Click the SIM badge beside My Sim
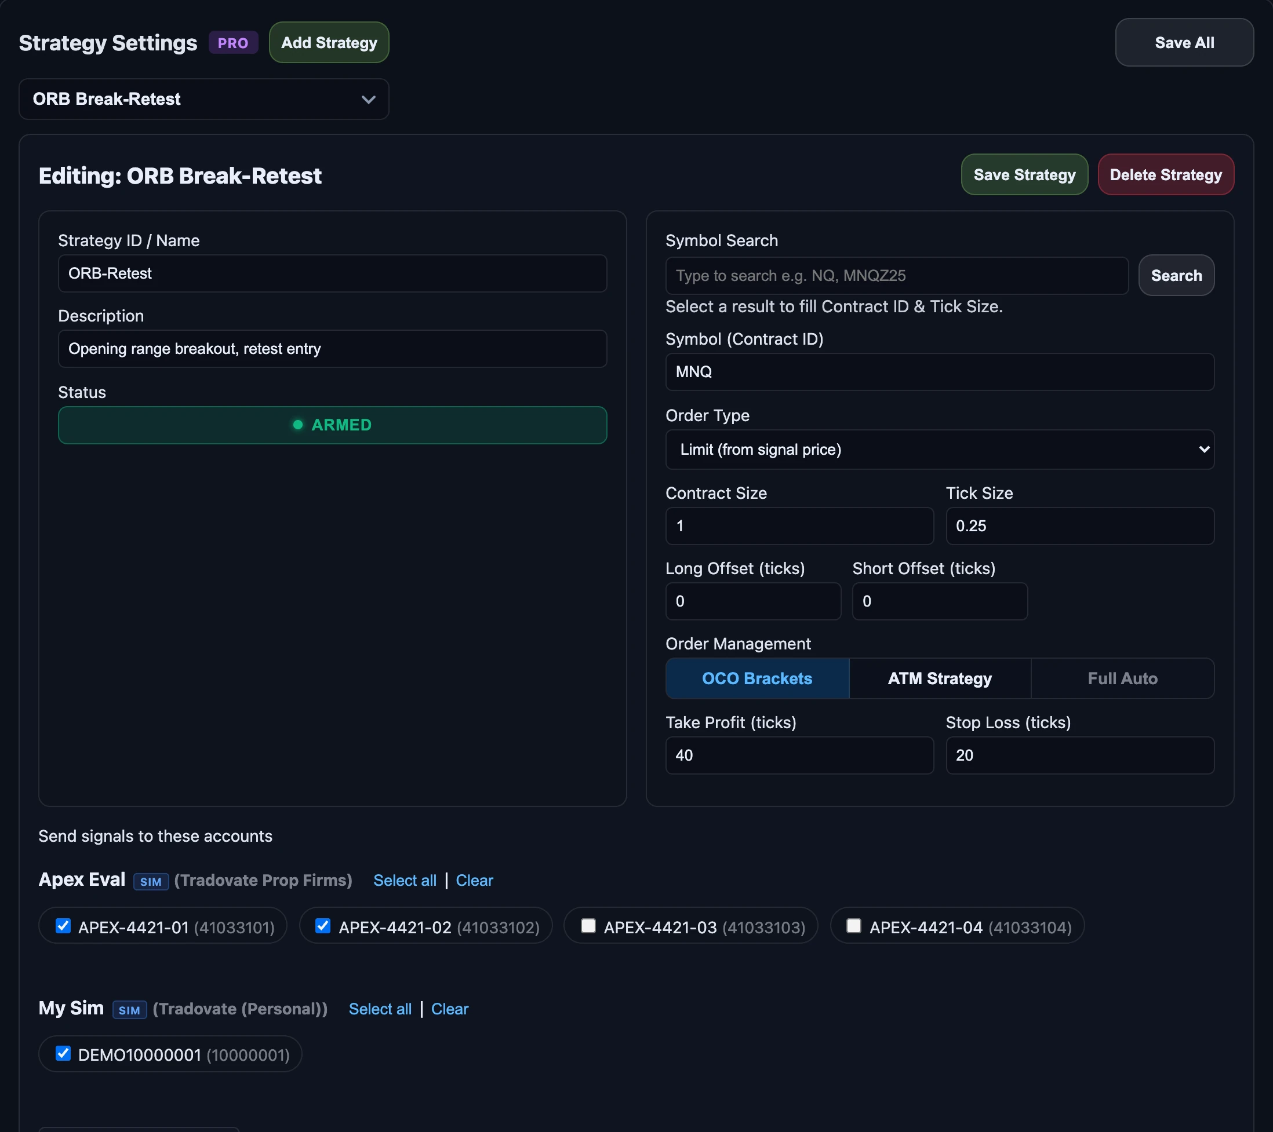The height and width of the screenshot is (1132, 1273). (129, 1010)
